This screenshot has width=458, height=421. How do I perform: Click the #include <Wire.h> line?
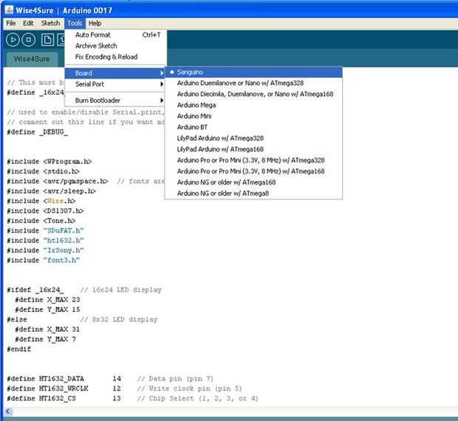click(x=41, y=201)
